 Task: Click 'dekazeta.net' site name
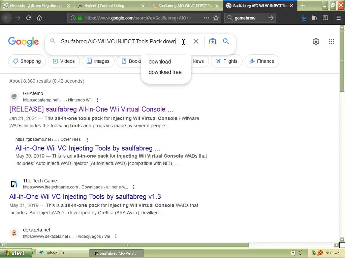(x=36, y=230)
